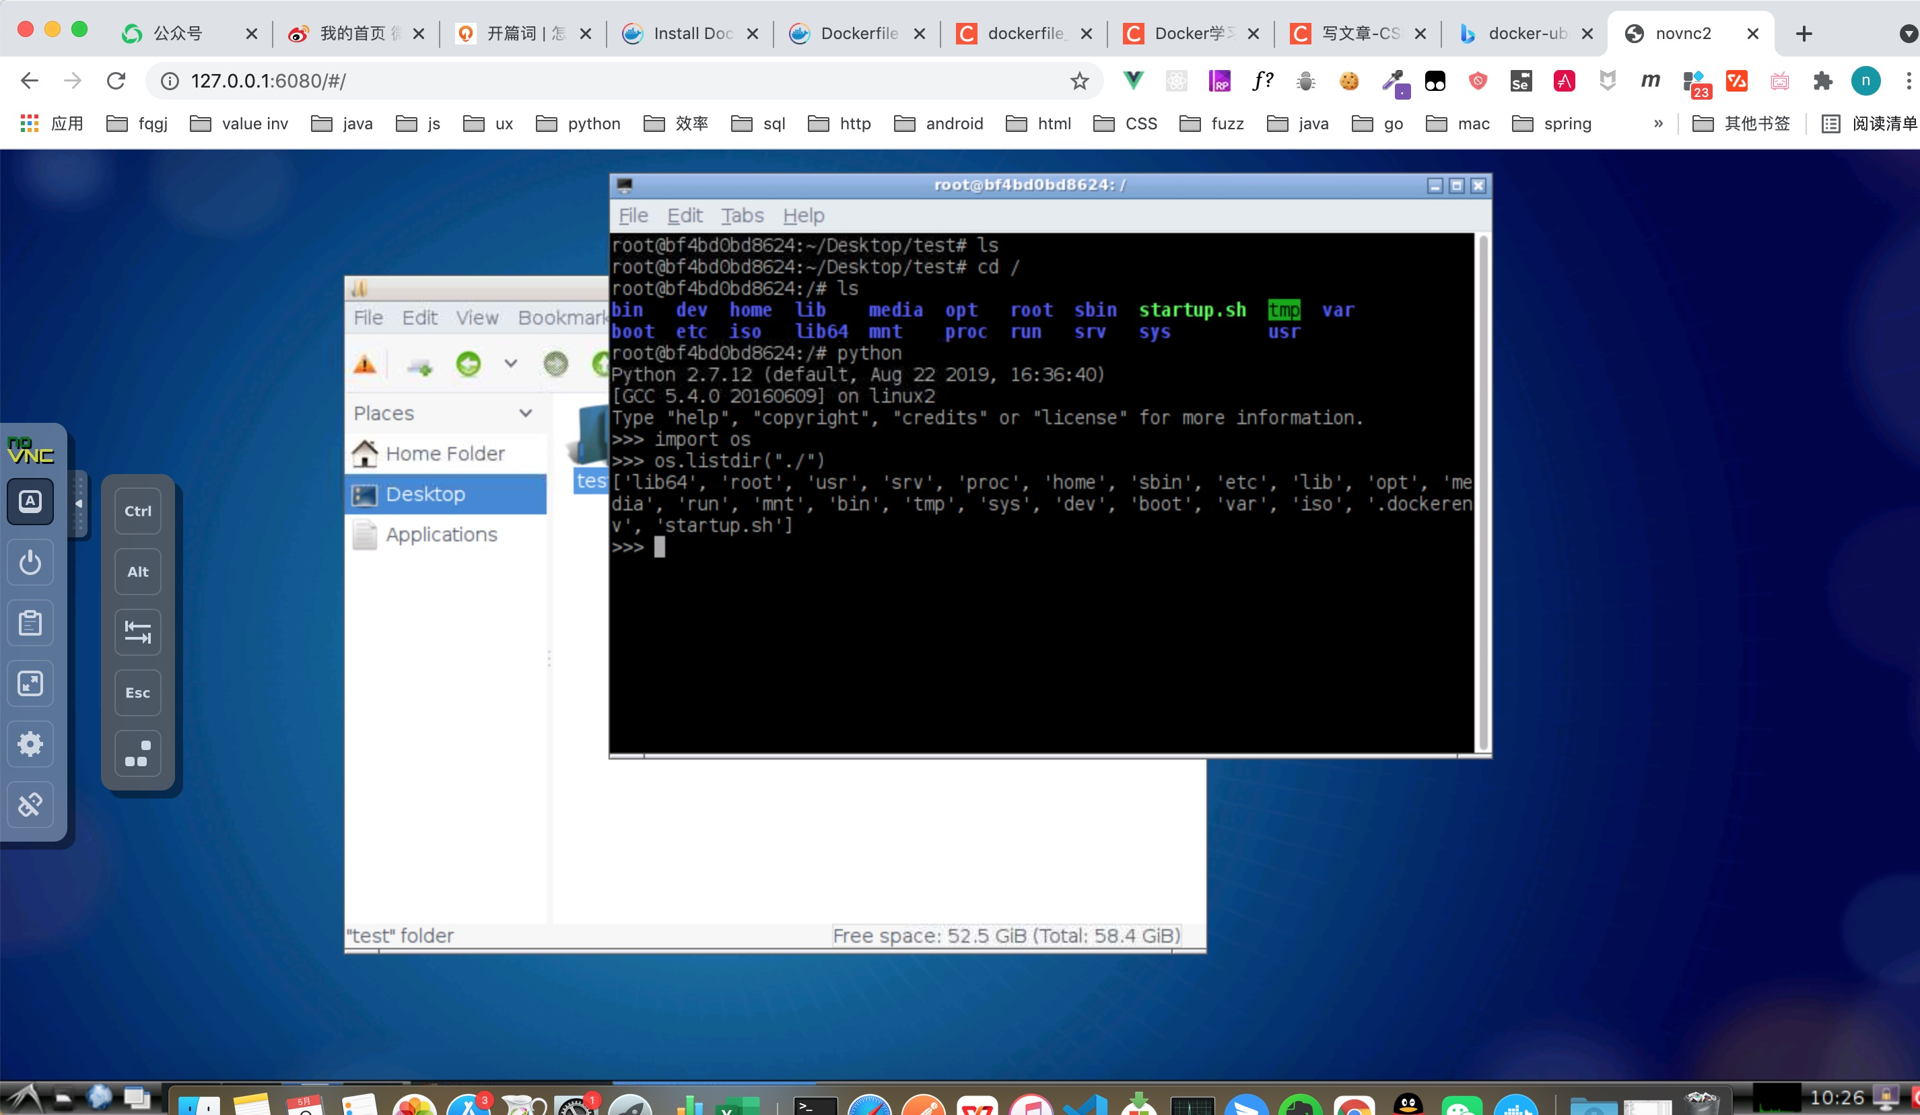Select Home Folder in Places
The image size is (1920, 1115).
(x=445, y=453)
